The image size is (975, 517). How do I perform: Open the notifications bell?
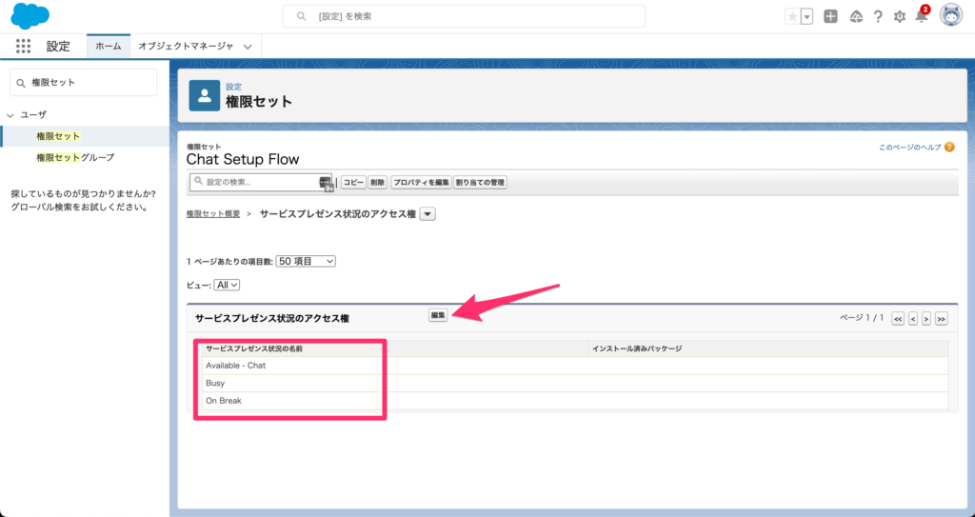pyautogui.click(x=922, y=15)
